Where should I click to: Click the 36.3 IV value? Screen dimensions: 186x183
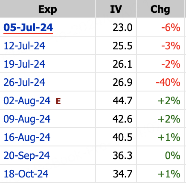pyautogui.click(x=122, y=156)
